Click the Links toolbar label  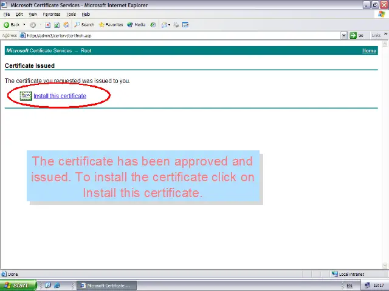pyautogui.click(x=376, y=36)
